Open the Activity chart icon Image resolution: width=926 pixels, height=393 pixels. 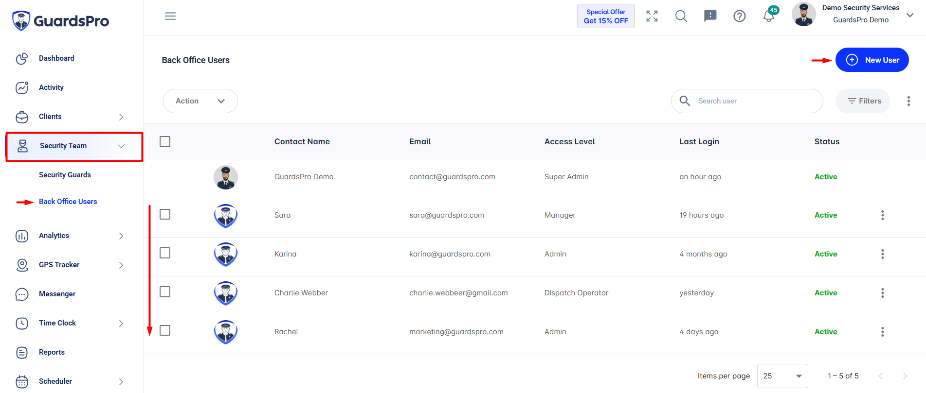[x=22, y=87]
